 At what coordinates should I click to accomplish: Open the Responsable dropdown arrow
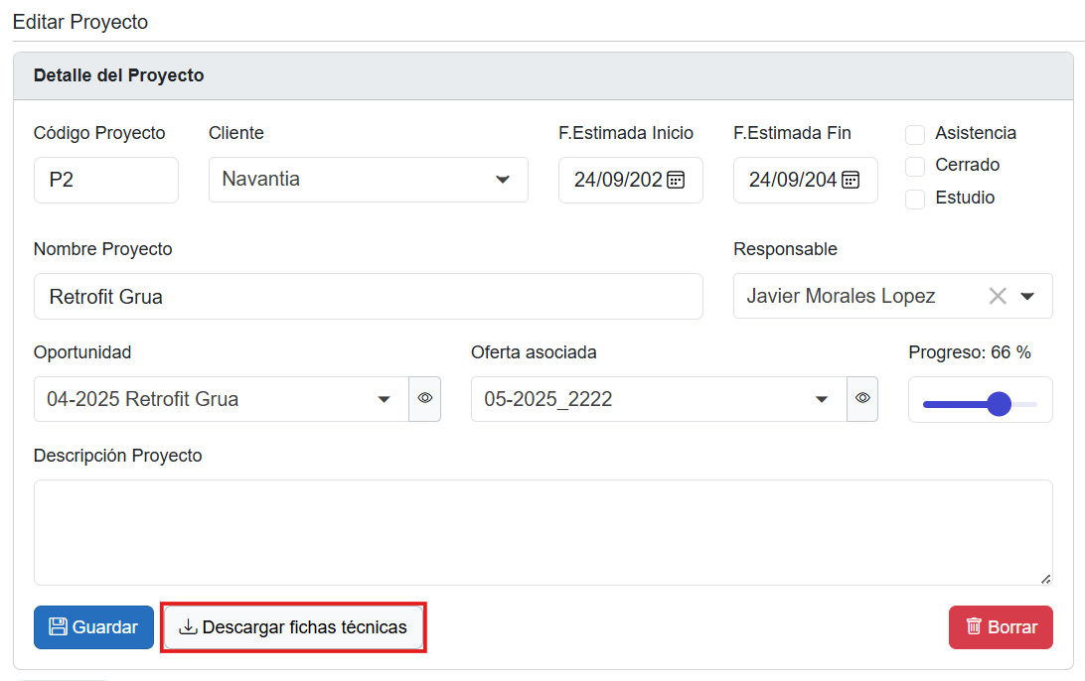click(1028, 296)
